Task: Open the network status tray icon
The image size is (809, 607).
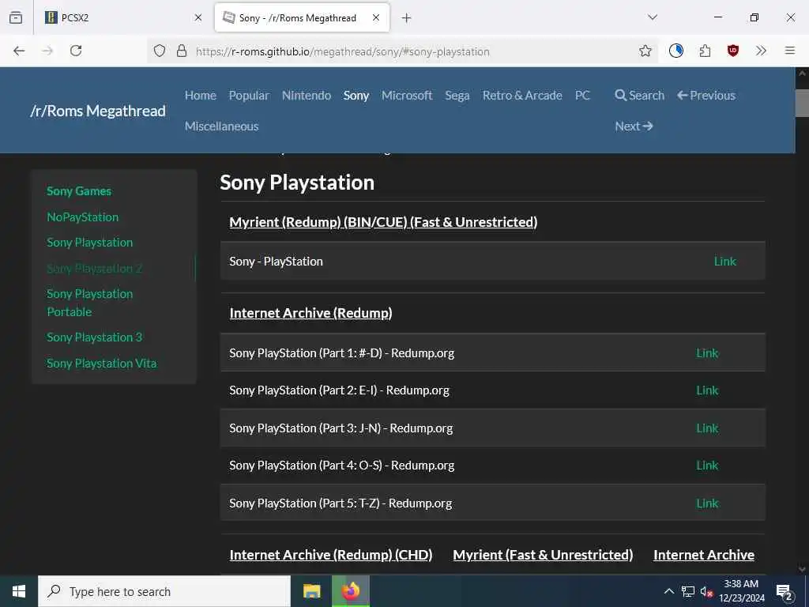Action: [688, 591]
